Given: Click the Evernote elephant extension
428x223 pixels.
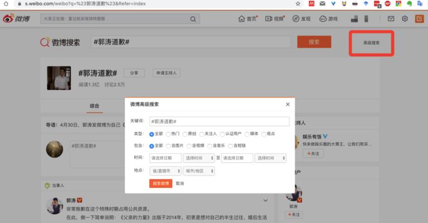Looking at the screenshot, I should (x=409, y=3).
